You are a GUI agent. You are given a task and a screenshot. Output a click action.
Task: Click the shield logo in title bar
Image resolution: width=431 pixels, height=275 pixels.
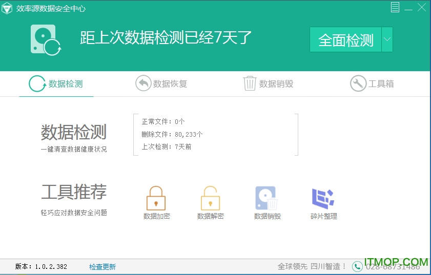click(x=7, y=8)
